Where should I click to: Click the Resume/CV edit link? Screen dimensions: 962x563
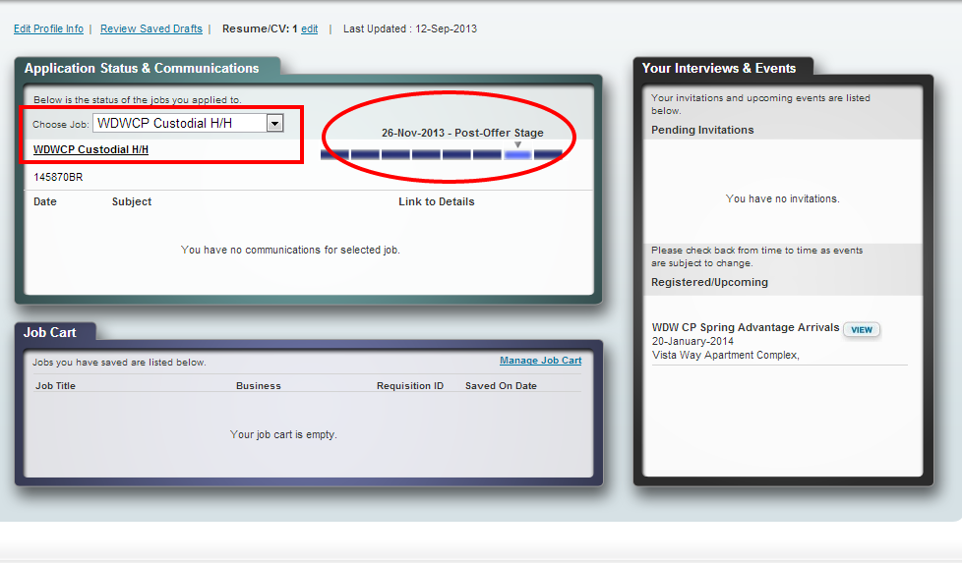pyautogui.click(x=309, y=28)
